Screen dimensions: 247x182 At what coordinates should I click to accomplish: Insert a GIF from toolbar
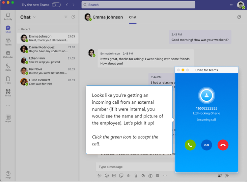(114, 175)
